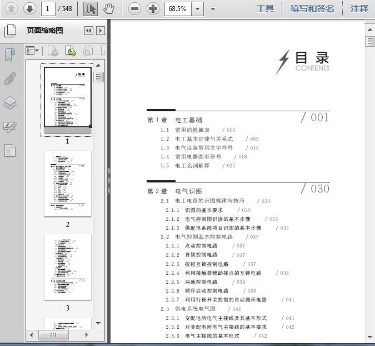Select the page thumbnails panel icon

[x=11, y=31]
